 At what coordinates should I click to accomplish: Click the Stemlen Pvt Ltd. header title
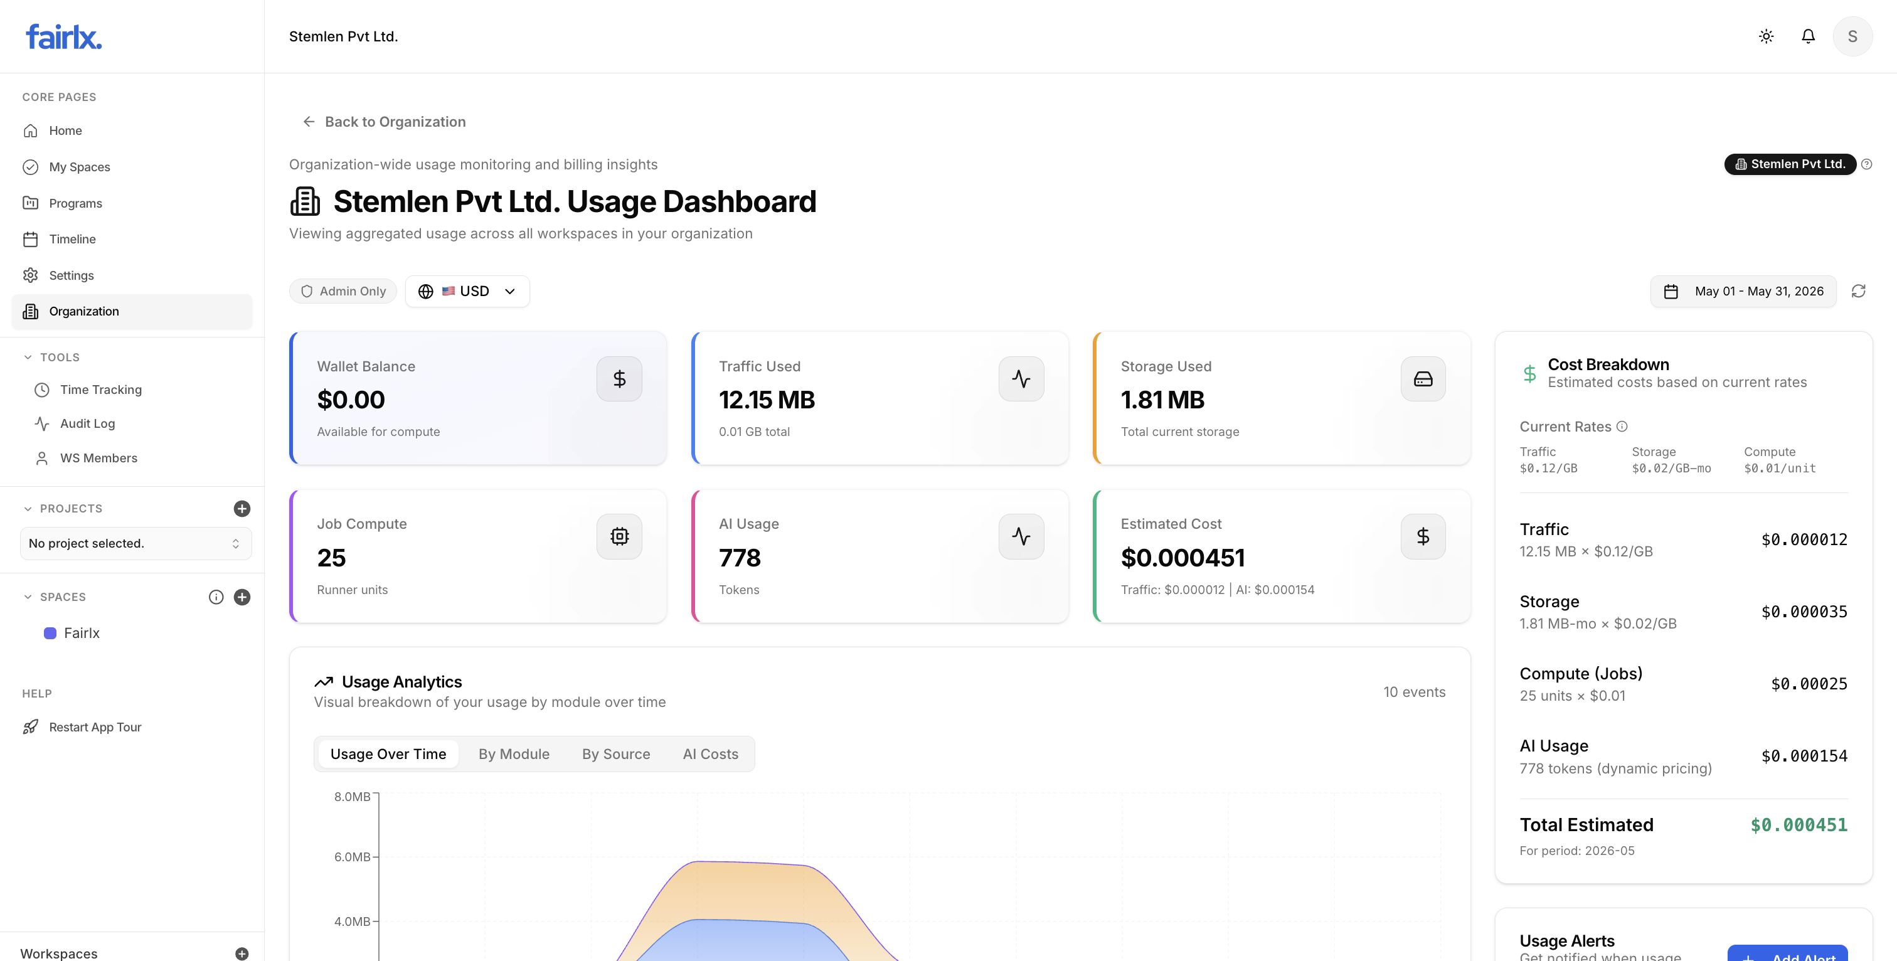pyautogui.click(x=343, y=36)
